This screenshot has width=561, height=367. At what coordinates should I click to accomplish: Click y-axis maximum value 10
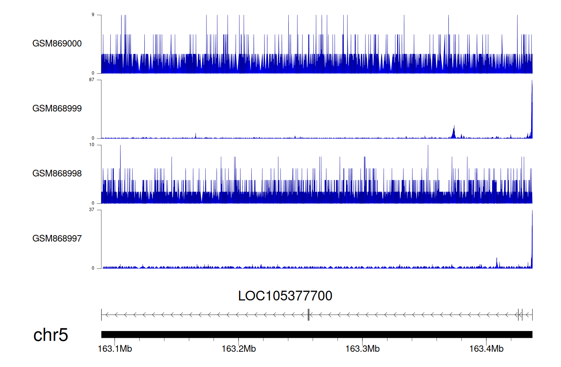[92, 145]
